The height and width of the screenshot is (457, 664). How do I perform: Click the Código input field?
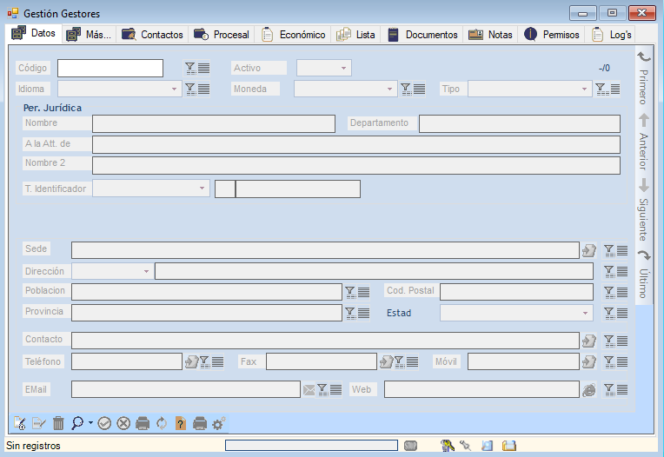click(110, 68)
